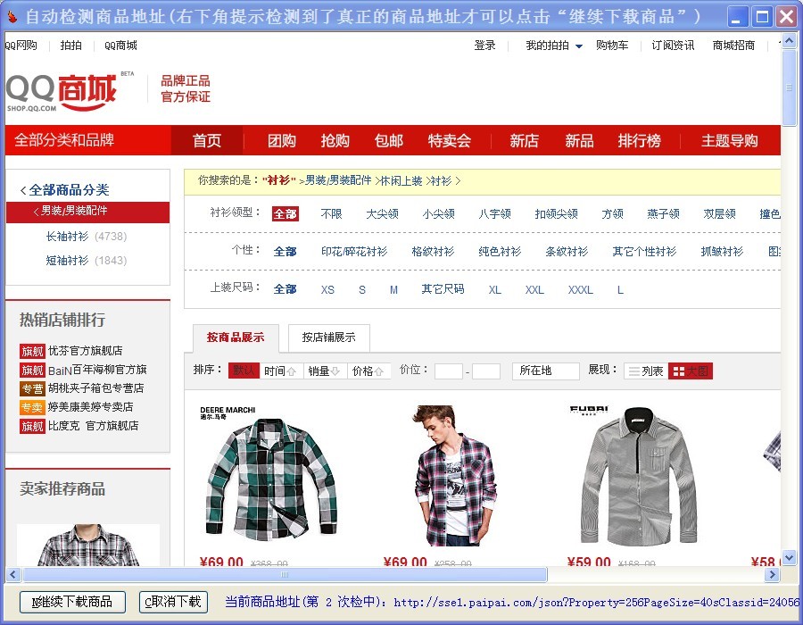
Task: Select the default (默认) sort option
Action: pyautogui.click(x=244, y=371)
